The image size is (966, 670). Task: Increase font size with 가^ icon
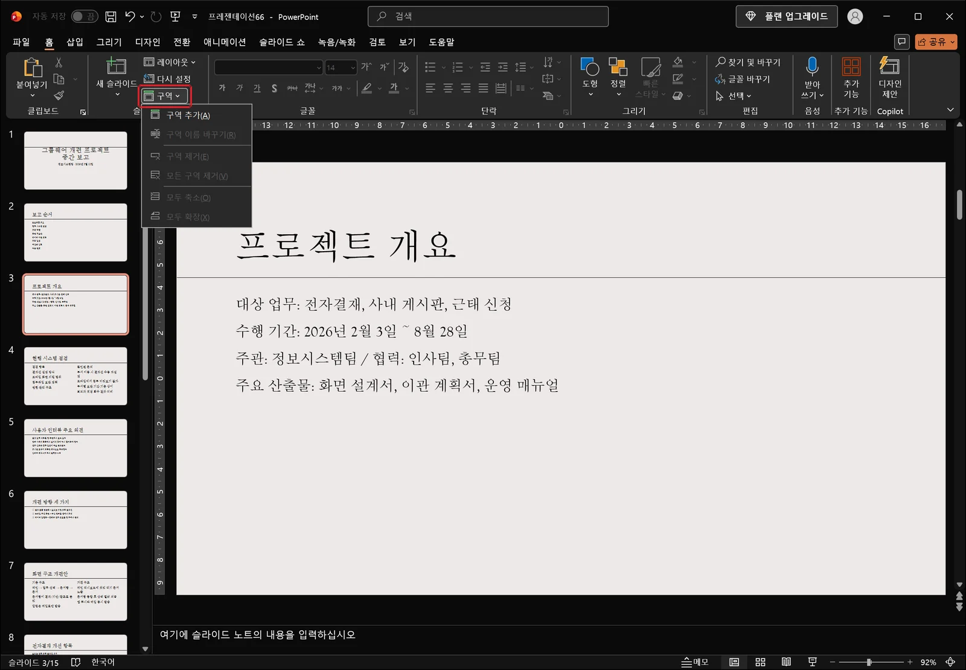click(366, 67)
